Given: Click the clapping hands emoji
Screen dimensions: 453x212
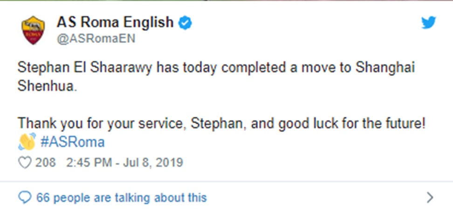Looking at the screenshot, I should pos(27,141).
